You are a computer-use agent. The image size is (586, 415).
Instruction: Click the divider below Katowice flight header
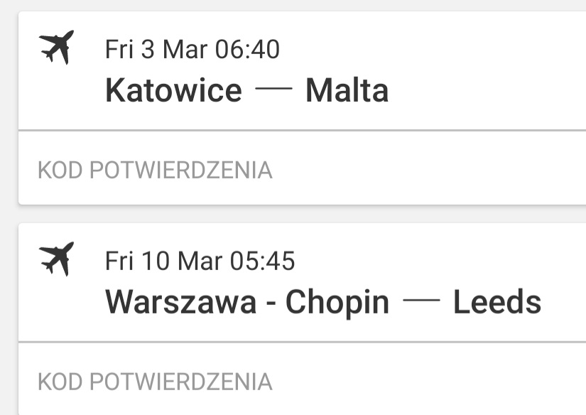303,130
